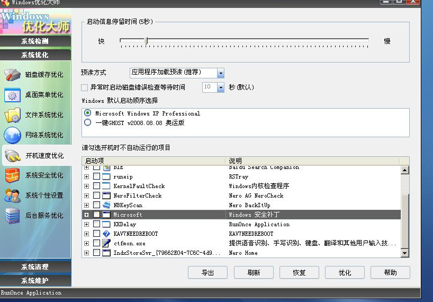Click the boot info delay slider thumb

147,41
